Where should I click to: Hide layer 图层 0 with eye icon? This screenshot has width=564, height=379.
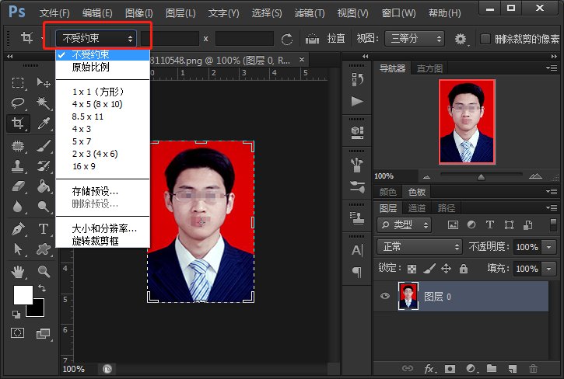pyautogui.click(x=385, y=296)
